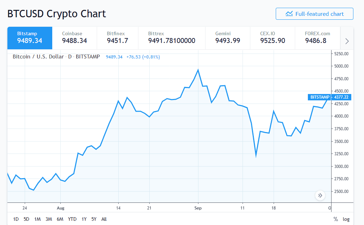Choose the Bittrex exchange tab
Screen dimensions: 364x225
pyautogui.click(x=172, y=38)
